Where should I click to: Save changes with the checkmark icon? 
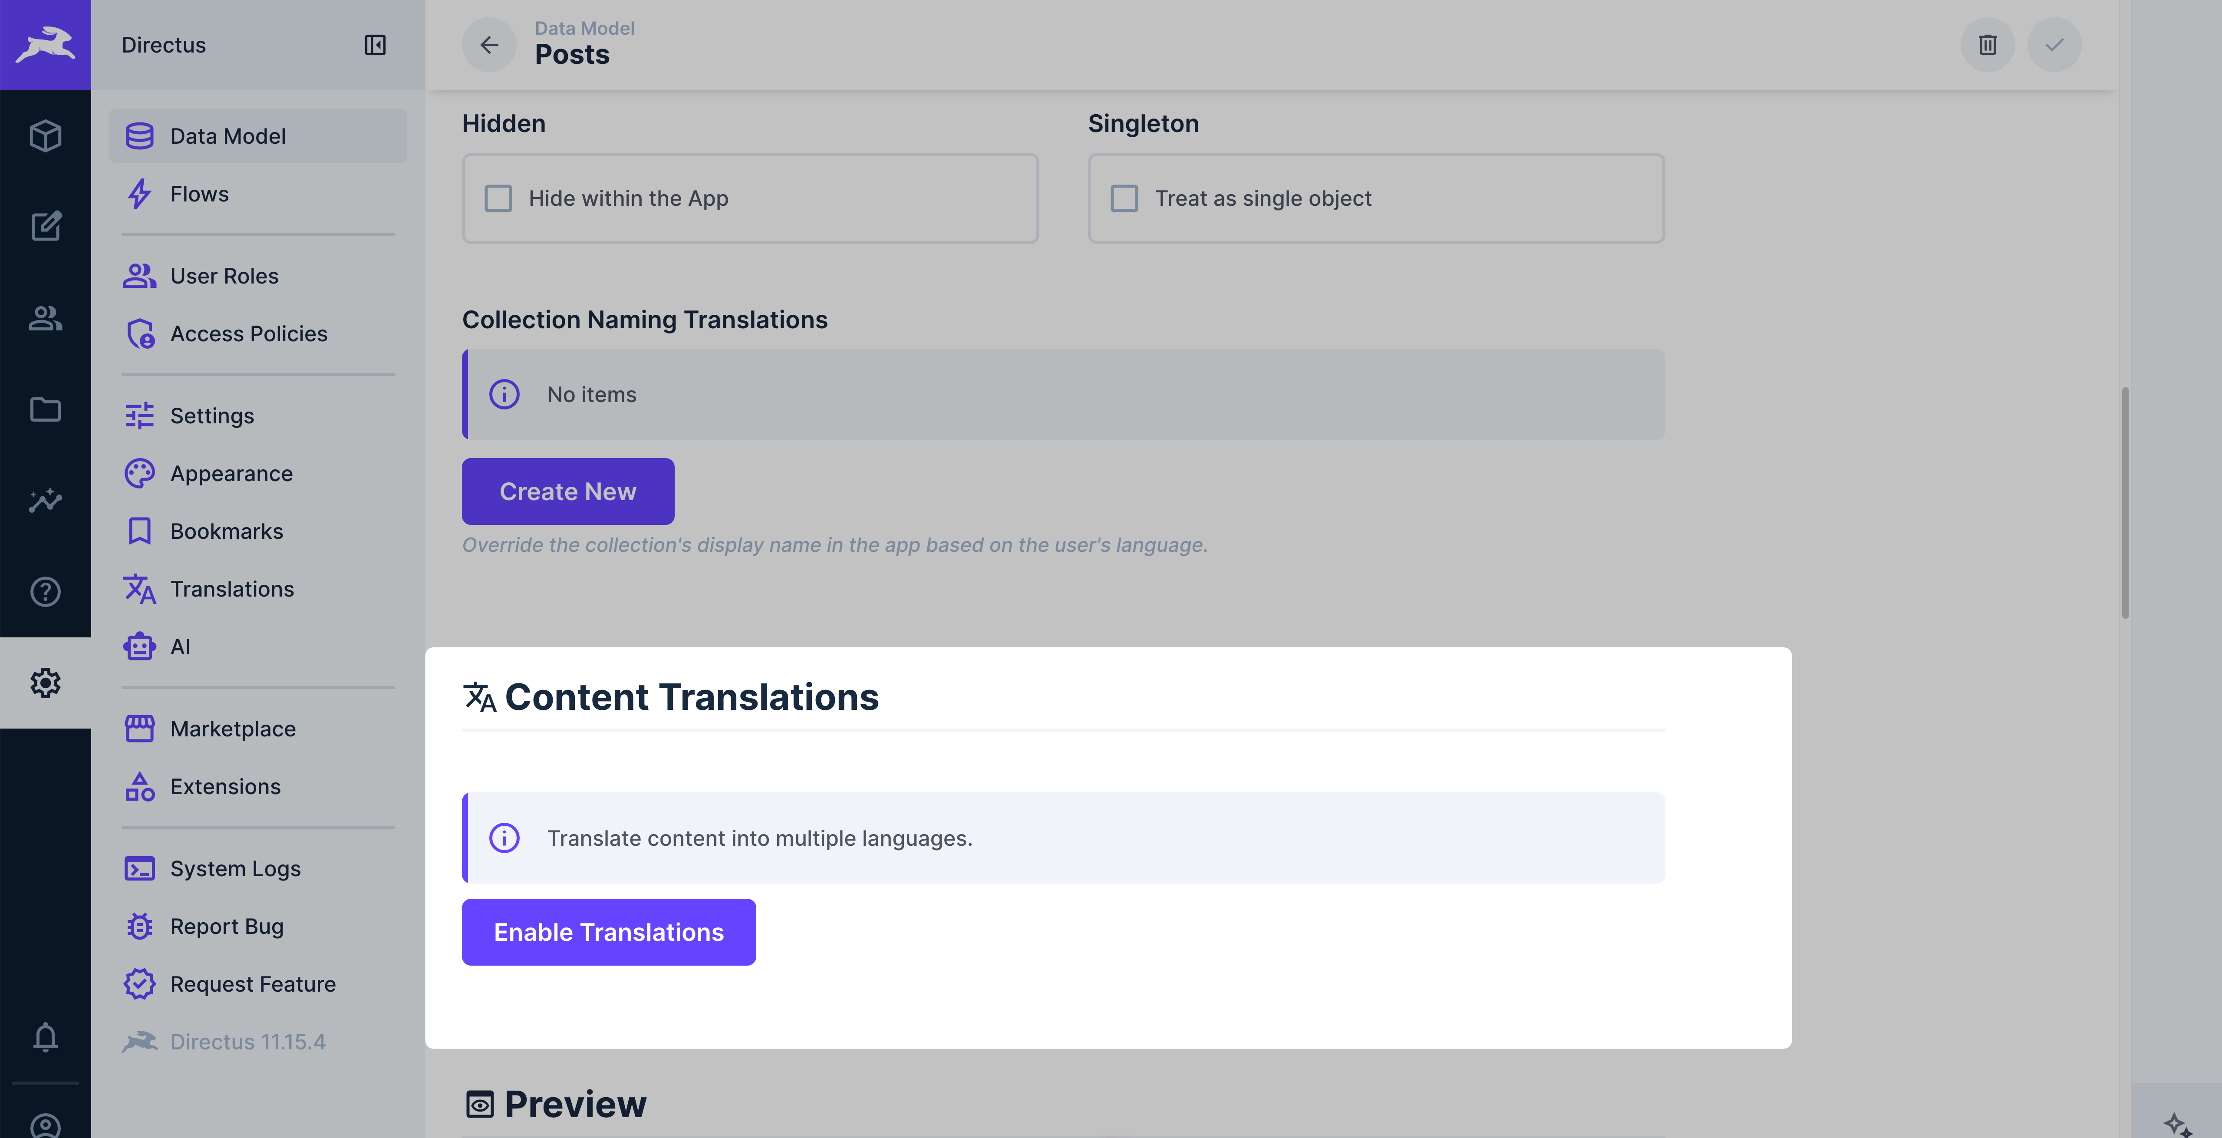(2055, 45)
